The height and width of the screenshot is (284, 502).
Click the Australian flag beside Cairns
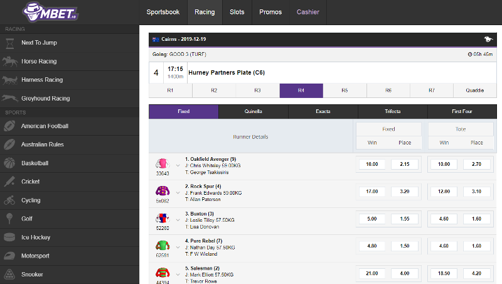tap(156, 40)
